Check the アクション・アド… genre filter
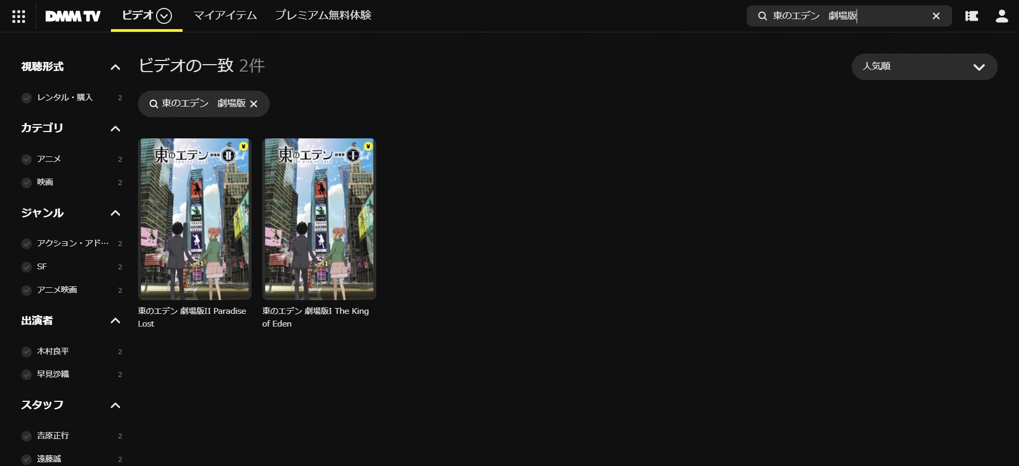This screenshot has width=1019, height=466. point(27,244)
